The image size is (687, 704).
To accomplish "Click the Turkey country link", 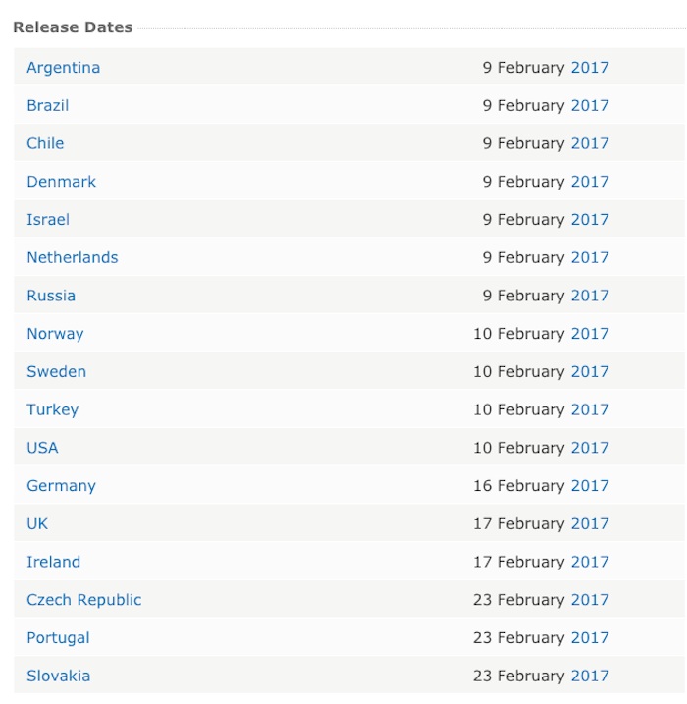I will (x=52, y=409).
